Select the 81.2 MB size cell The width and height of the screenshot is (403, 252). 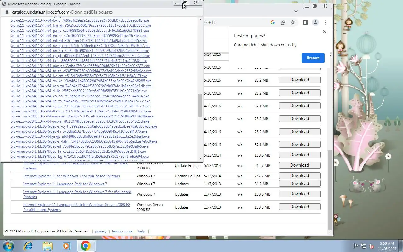[262, 184]
